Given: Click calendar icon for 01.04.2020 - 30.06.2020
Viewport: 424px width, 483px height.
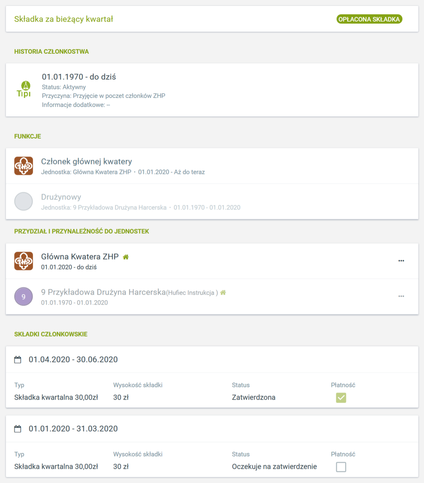Looking at the screenshot, I should point(18,360).
